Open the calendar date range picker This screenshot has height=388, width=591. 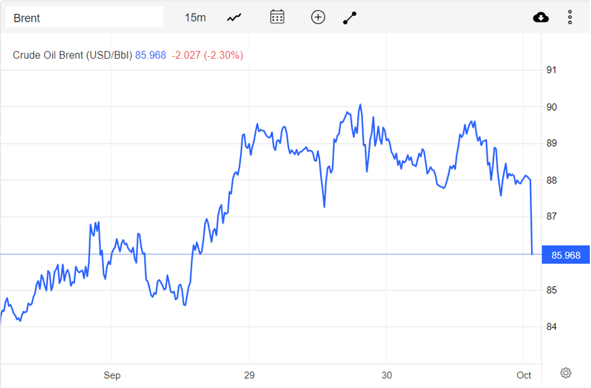277,17
